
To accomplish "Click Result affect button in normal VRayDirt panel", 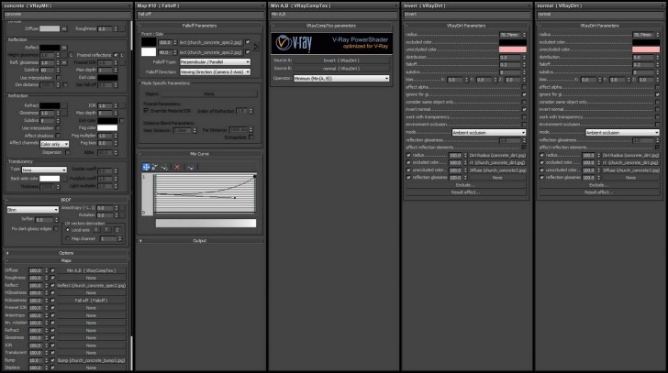I will pos(598,192).
